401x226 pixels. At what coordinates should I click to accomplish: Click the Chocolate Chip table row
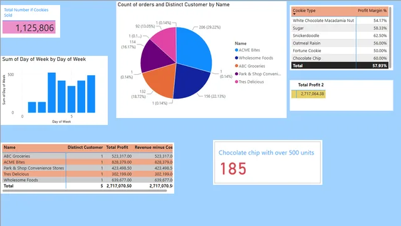click(340, 58)
